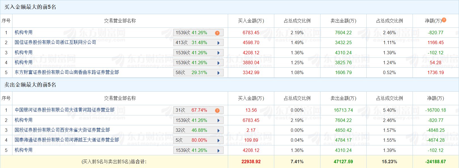Image resolution: width=459 pixels, height=168 pixels.
Task: Click the orange icon in the 中国银河证券 row
Action: pos(217,111)
